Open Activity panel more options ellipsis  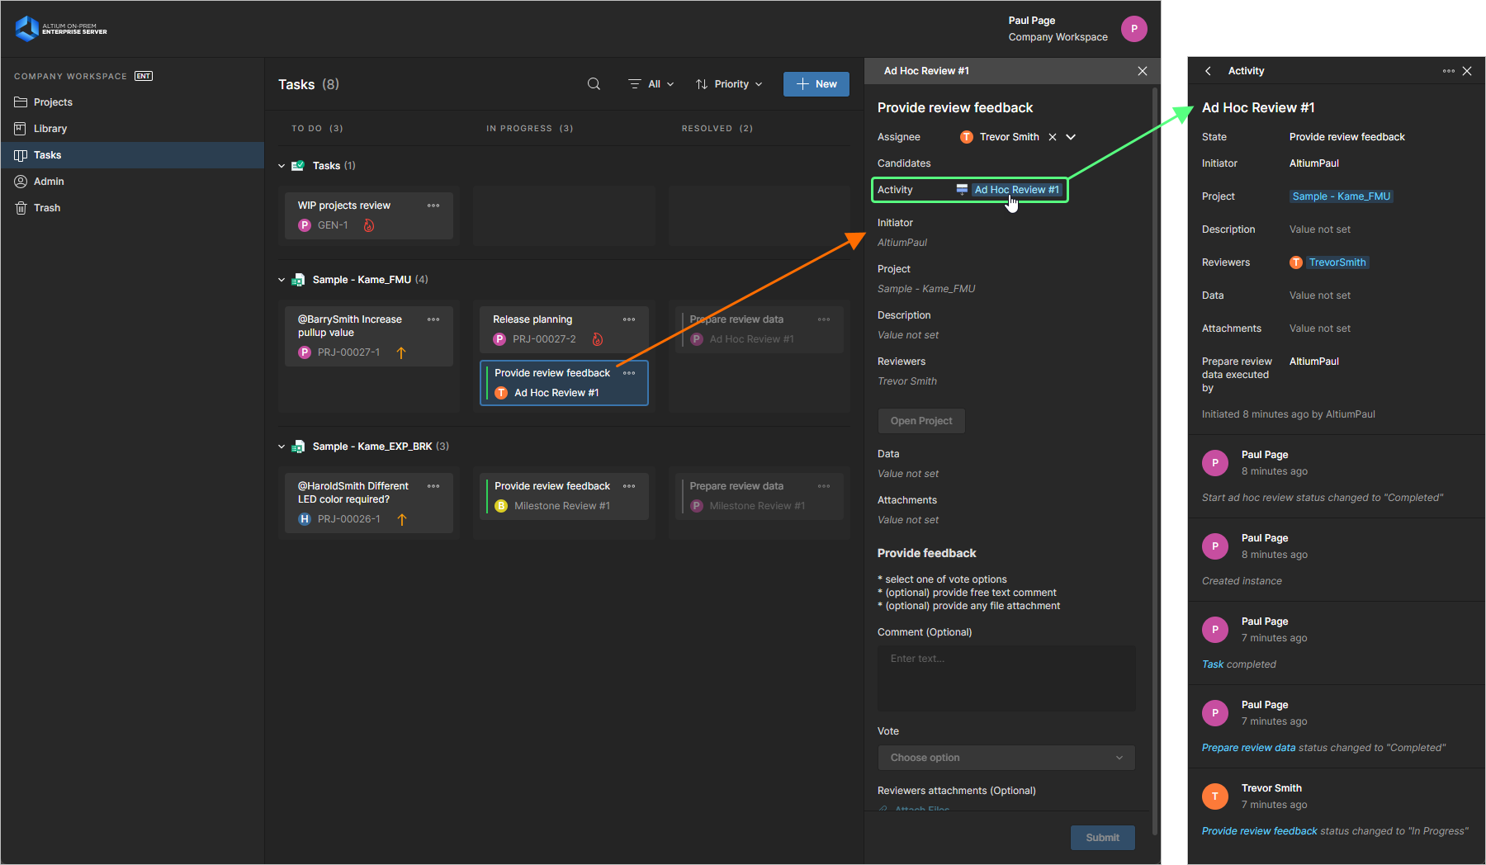[x=1448, y=71]
